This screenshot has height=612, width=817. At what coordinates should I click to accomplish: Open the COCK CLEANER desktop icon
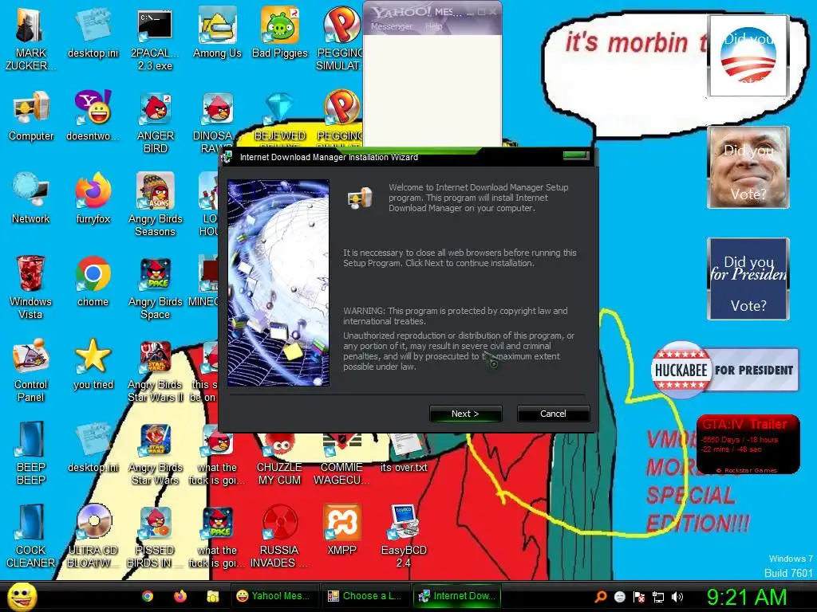tap(30, 536)
